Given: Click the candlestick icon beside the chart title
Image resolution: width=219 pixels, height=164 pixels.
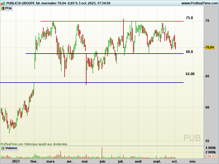Looking at the screenshot, I should click(3, 3).
